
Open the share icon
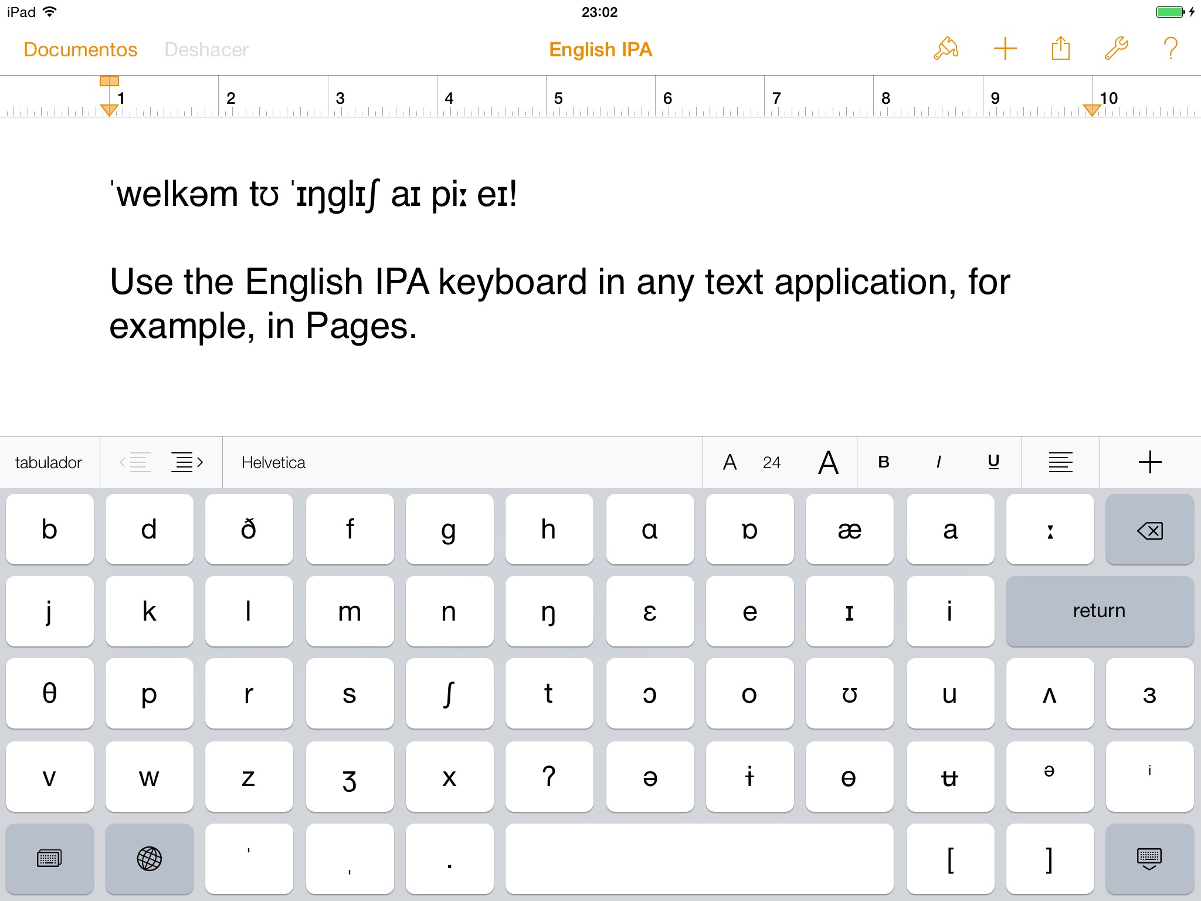tap(1060, 48)
